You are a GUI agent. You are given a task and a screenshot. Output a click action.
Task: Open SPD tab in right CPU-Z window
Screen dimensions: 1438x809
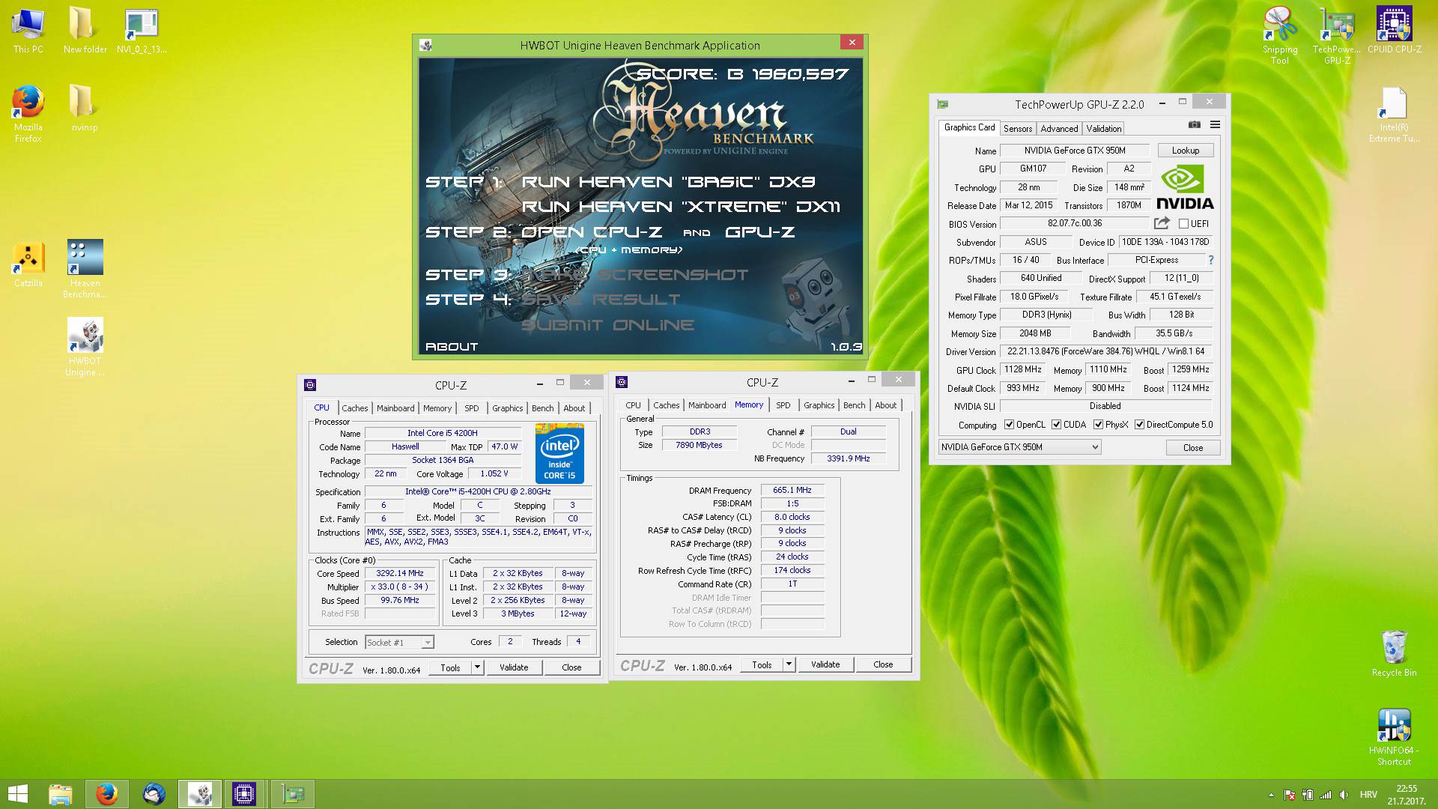click(783, 405)
